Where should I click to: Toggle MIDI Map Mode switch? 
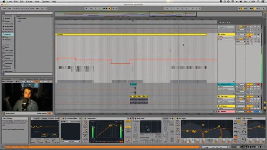point(251,8)
